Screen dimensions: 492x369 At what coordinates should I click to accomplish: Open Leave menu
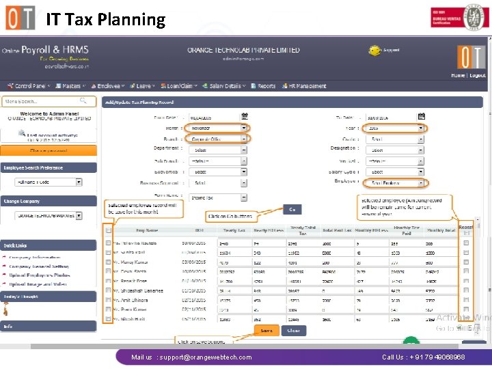point(142,86)
